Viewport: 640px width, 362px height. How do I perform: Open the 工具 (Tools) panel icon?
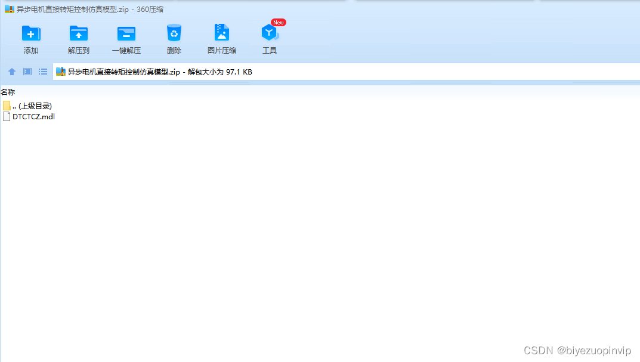[x=269, y=37]
